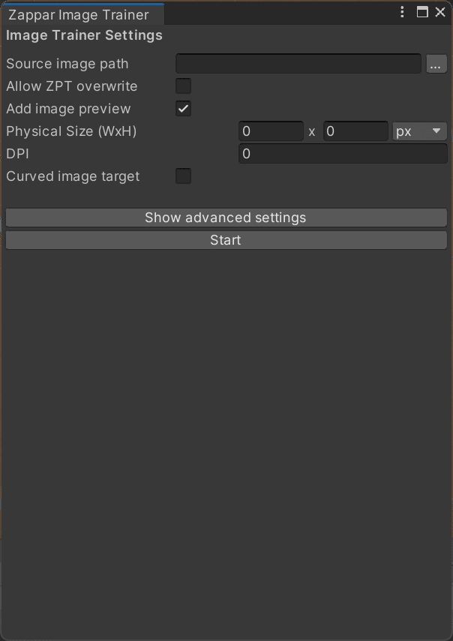
Task: Click the physical height value field
Action: click(x=355, y=131)
